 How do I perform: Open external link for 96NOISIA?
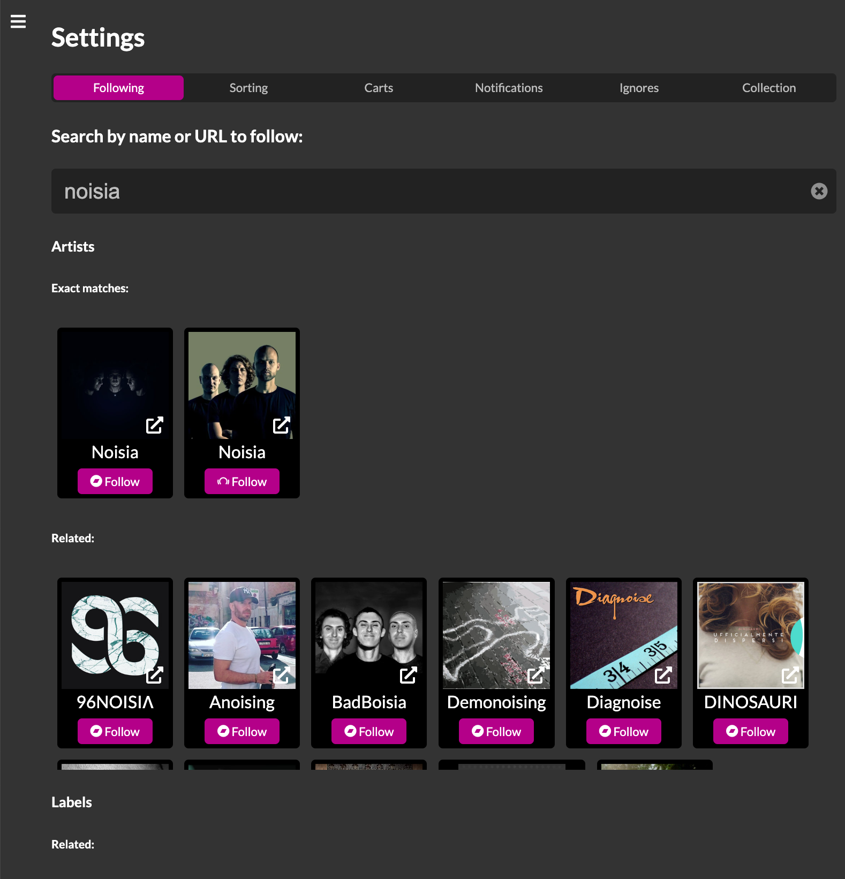[154, 676]
